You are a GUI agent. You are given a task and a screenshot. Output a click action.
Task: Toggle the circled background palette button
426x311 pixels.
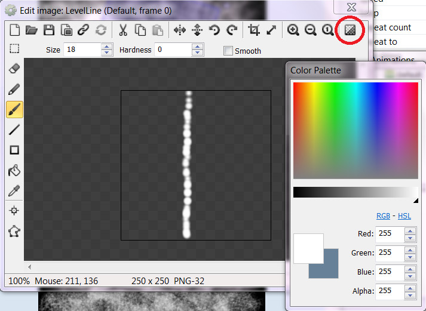point(350,30)
